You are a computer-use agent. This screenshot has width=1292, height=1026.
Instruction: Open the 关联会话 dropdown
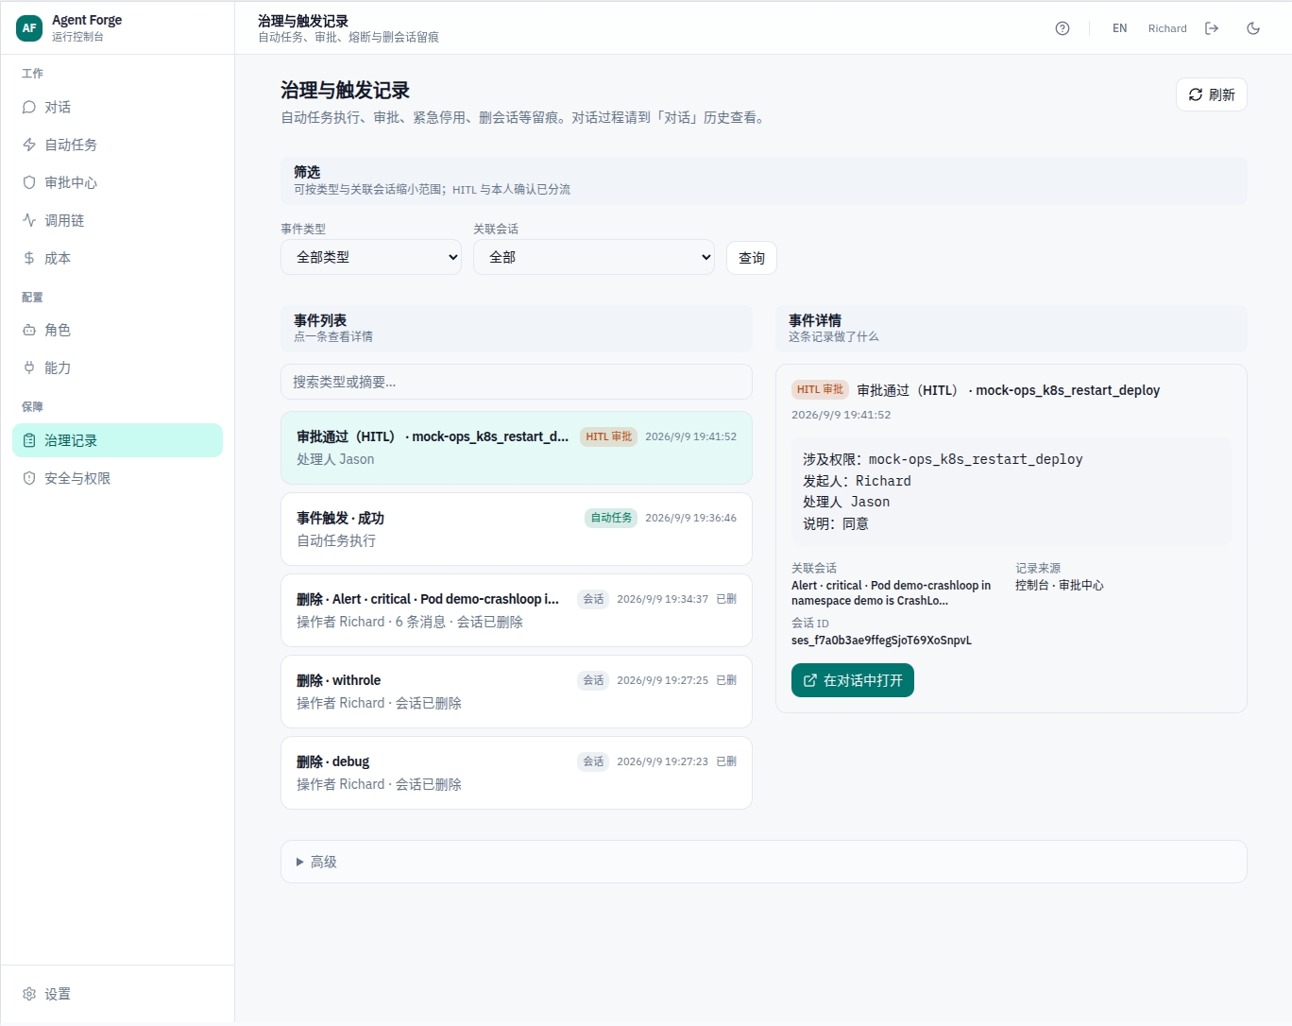(x=594, y=257)
